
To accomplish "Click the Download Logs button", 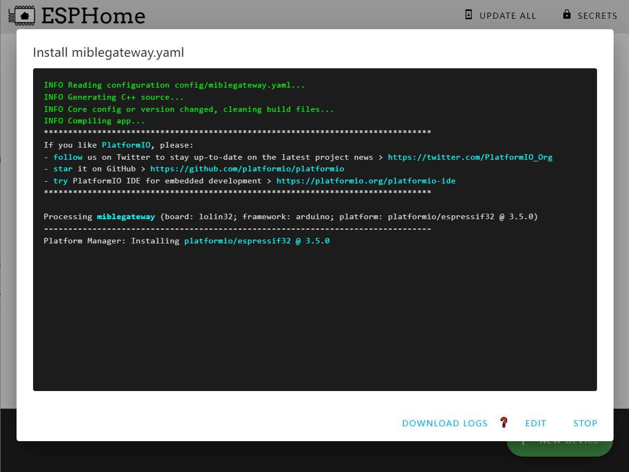I will coord(445,423).
